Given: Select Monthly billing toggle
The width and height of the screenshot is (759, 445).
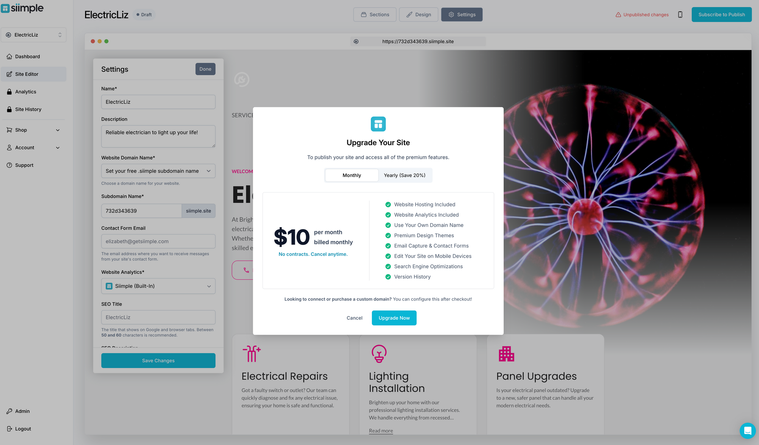Looking at the screenshot, I should 351,175.
